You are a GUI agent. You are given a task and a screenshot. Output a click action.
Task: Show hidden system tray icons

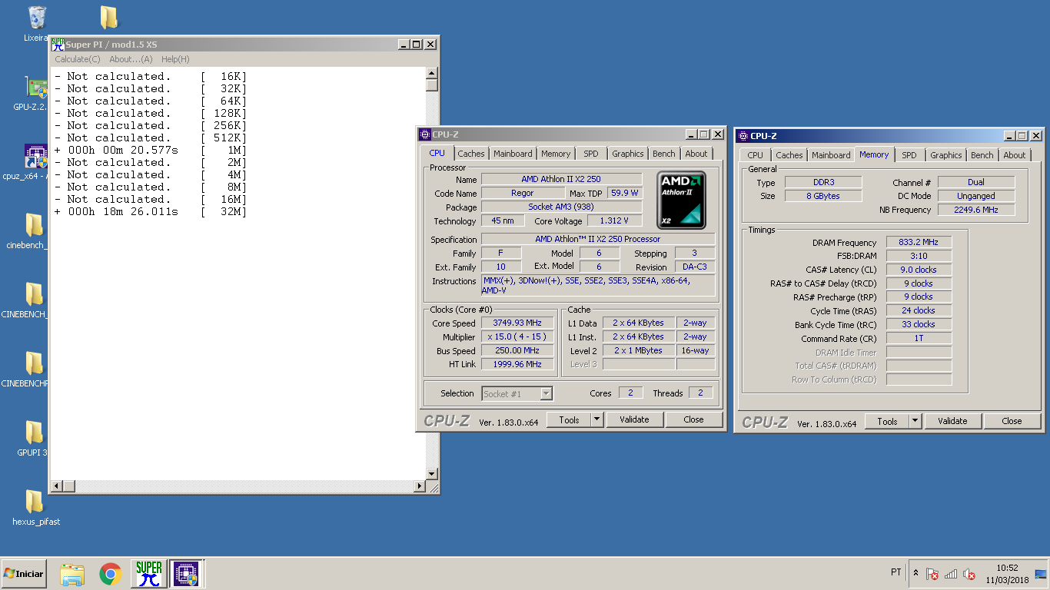pos(915,573)
